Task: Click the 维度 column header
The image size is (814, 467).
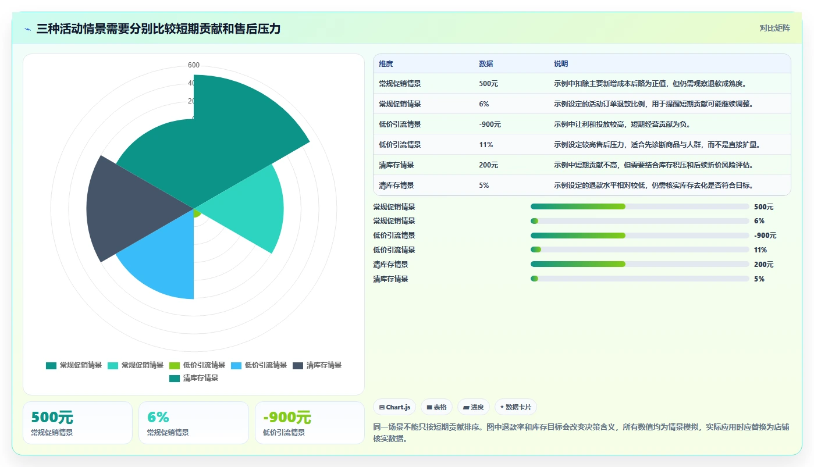Action: coord(386,64)
